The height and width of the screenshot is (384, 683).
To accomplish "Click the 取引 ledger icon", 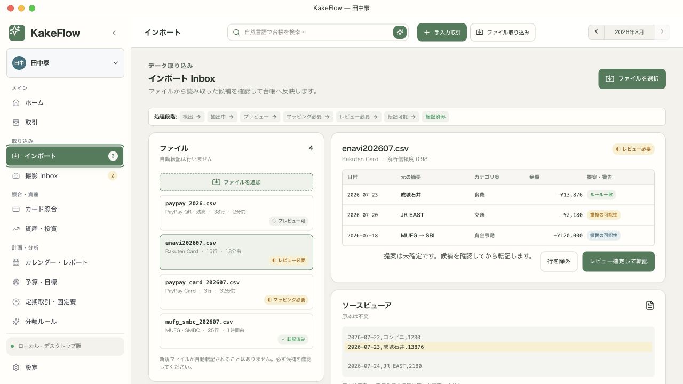I will 16,122.
